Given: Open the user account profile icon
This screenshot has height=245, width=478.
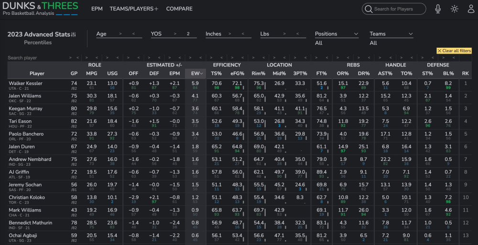Looking at the screenshot, I should click(470, 9).
